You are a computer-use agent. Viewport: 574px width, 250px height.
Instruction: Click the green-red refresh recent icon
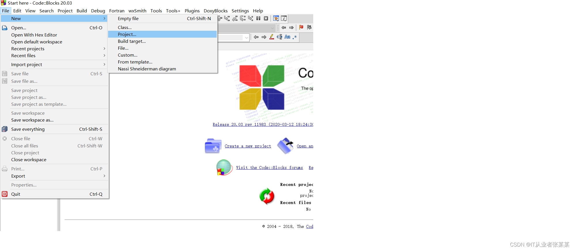click(x=267, y=196)
